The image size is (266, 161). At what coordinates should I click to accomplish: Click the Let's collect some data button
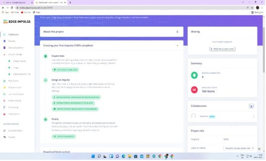click(x=65, y=70)
